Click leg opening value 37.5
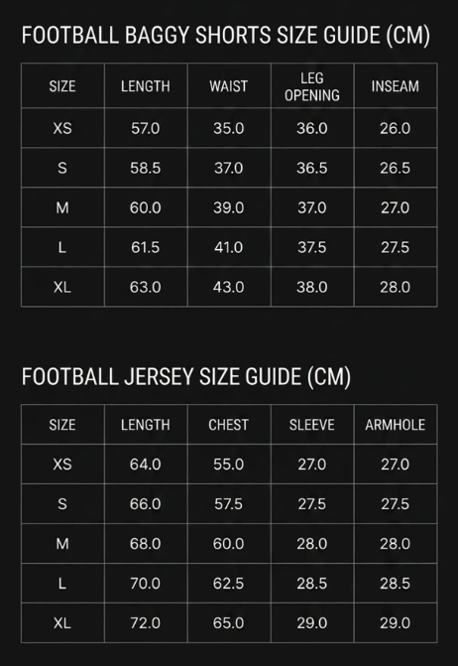This screenshot has width=458, height=666. tap(312, 247)
